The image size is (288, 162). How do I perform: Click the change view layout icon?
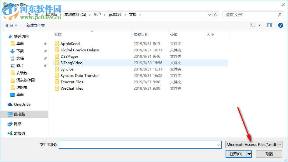(x=253, y=25)
